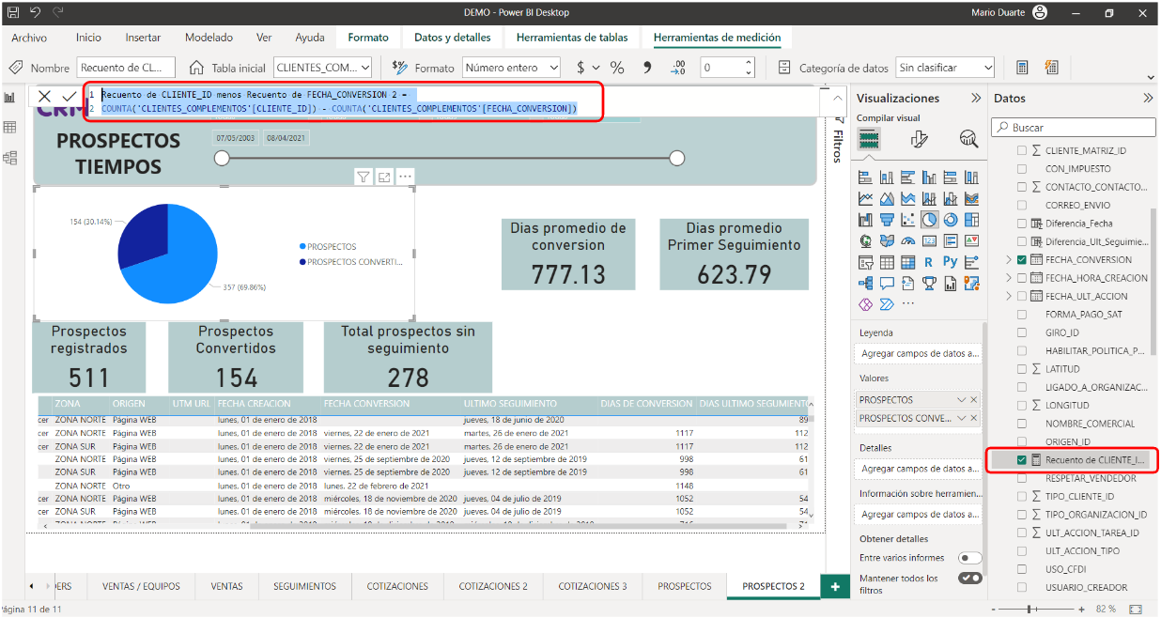This screenshot has height=618, width=1161.
Task: Open the Categoría de datos dropdown
Action: 945,68
